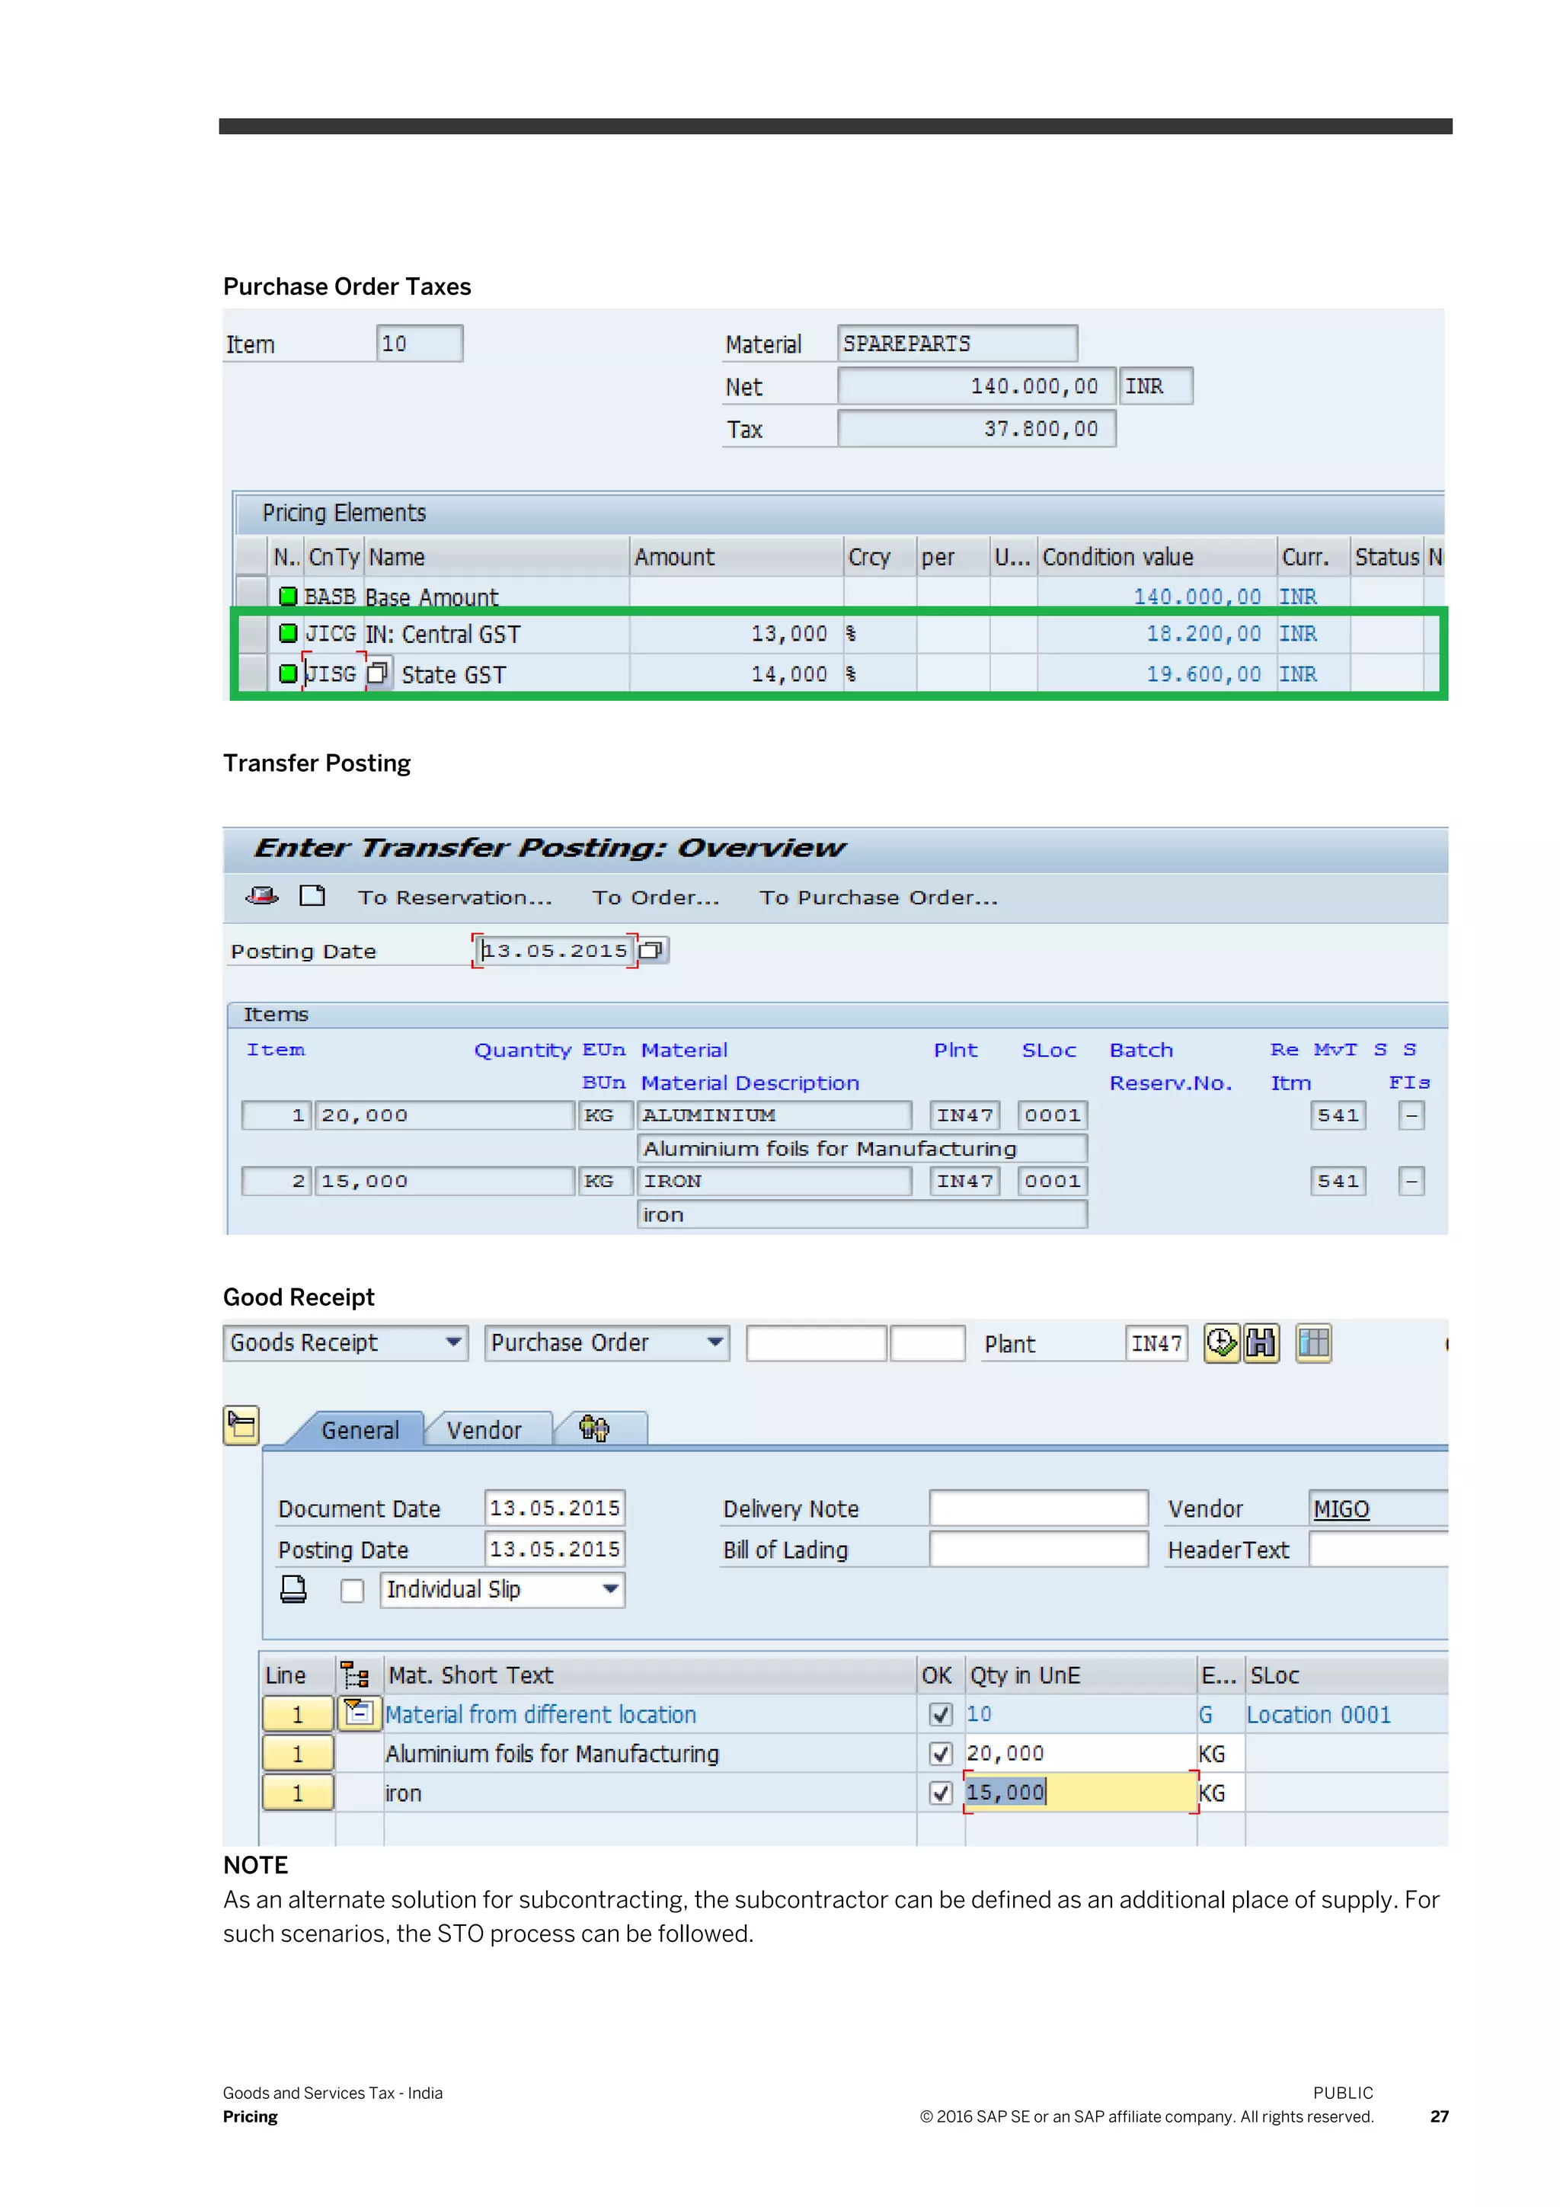Click the Document Date field 13.05.2015
1560x2207 pixels.
tap(555, 1507)
